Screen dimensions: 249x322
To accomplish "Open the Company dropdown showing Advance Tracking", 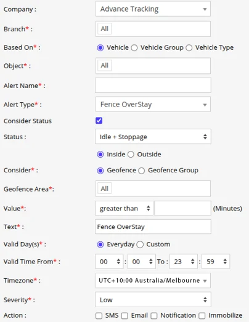I will (x=153, y=9).
